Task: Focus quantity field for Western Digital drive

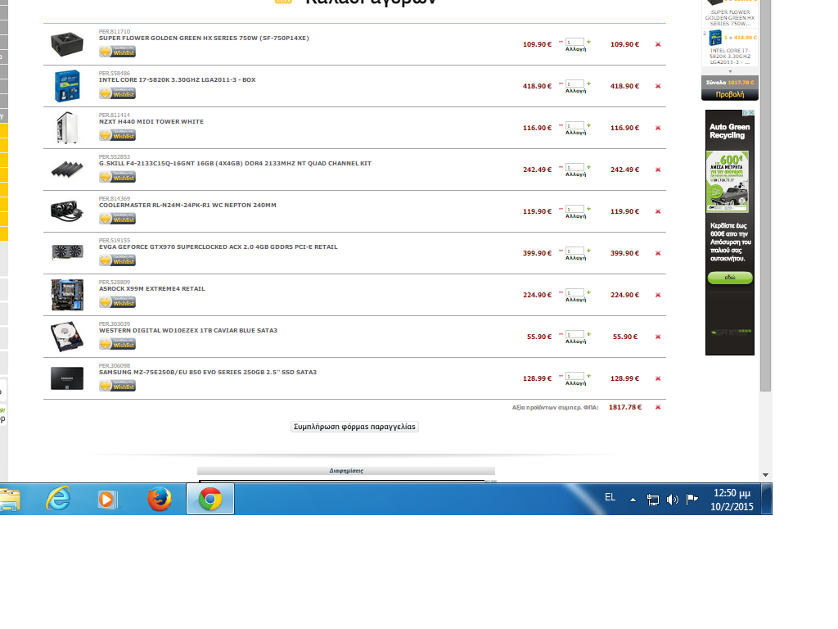Action: point(574,334)
